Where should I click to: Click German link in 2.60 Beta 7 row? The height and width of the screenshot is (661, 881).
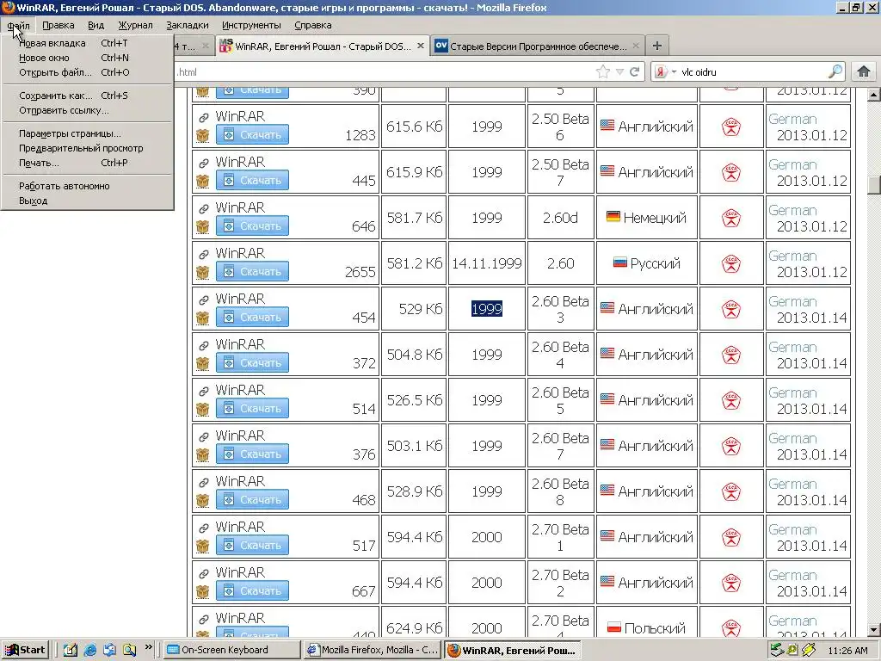click(x=792, y=438)
